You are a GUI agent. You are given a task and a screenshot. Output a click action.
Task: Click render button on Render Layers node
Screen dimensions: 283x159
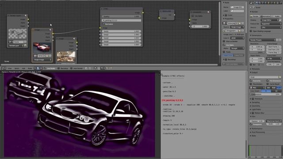[25, 45]
